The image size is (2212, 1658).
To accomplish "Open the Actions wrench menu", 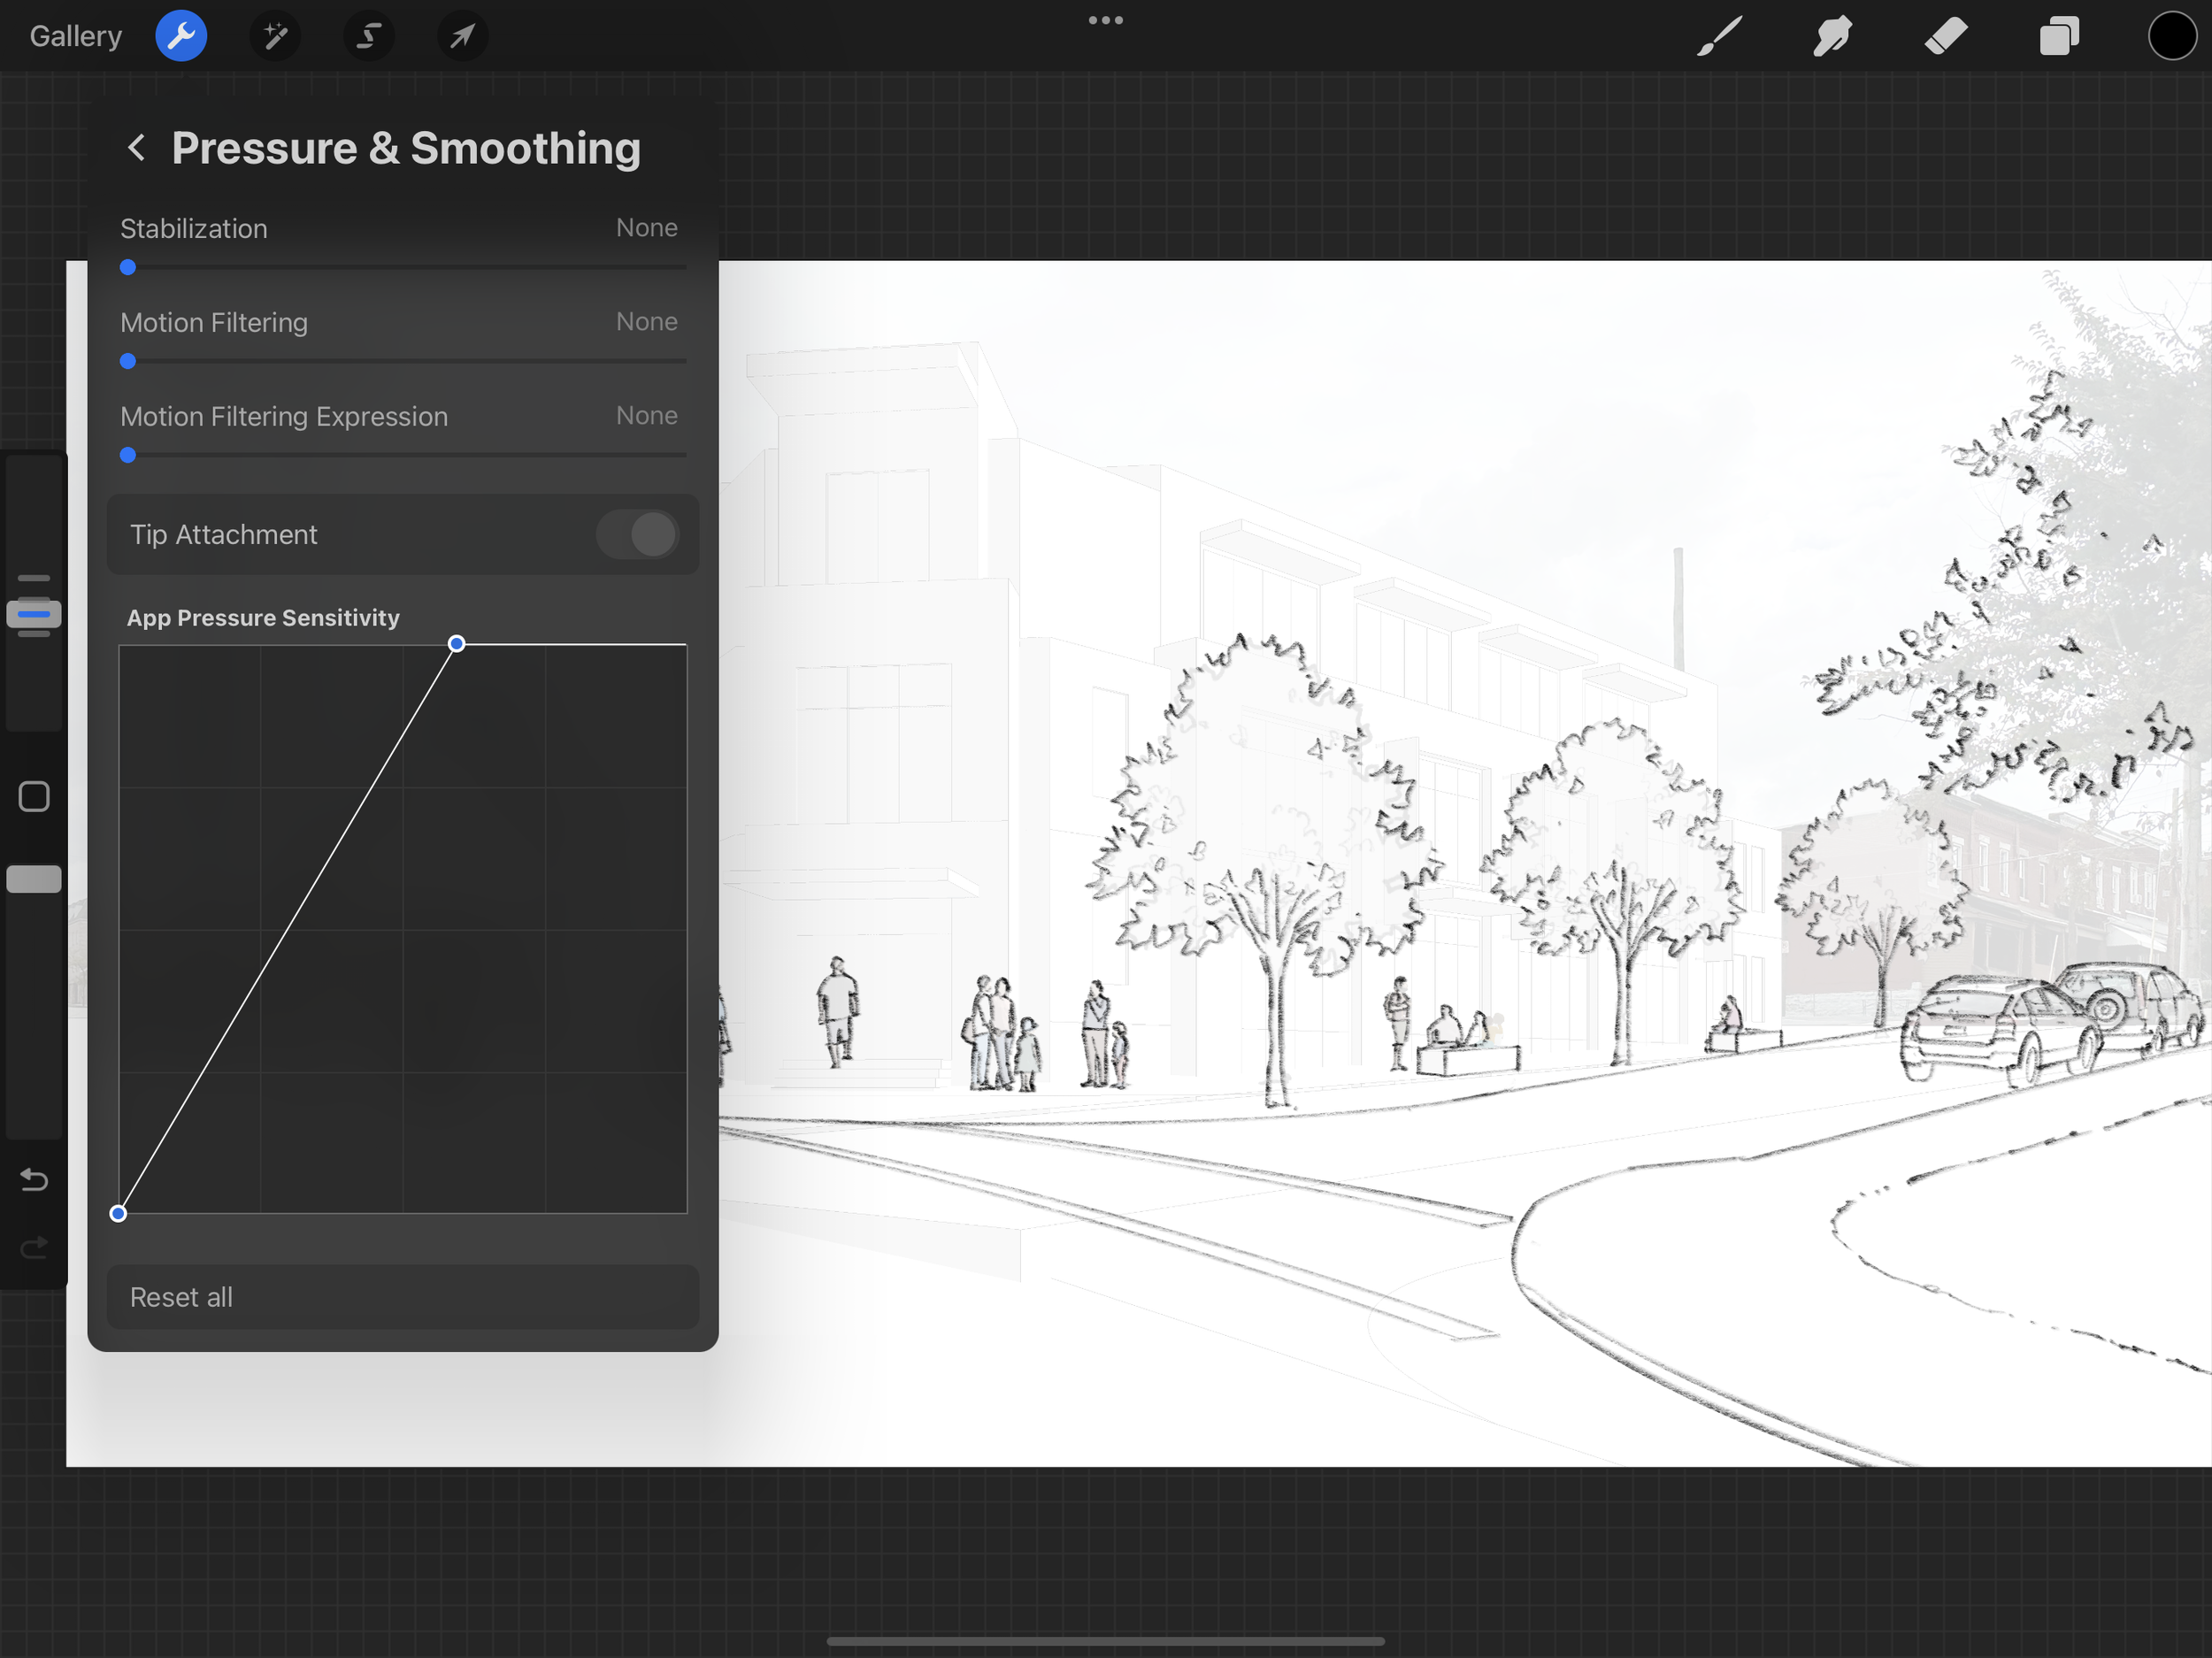I will 181,36.
